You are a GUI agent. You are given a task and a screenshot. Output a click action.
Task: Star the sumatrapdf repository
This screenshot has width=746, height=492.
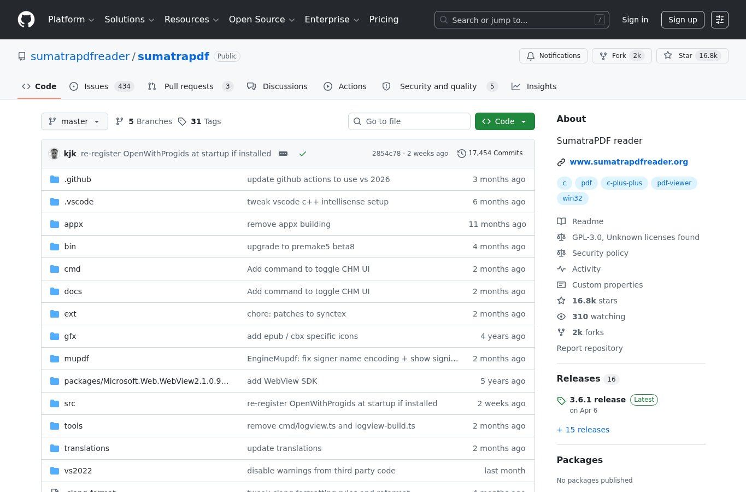pos(692,56)
